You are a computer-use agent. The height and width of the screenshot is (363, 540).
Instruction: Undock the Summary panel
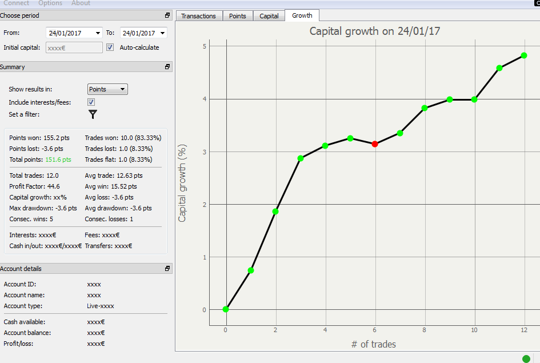[x=167, y=67]
